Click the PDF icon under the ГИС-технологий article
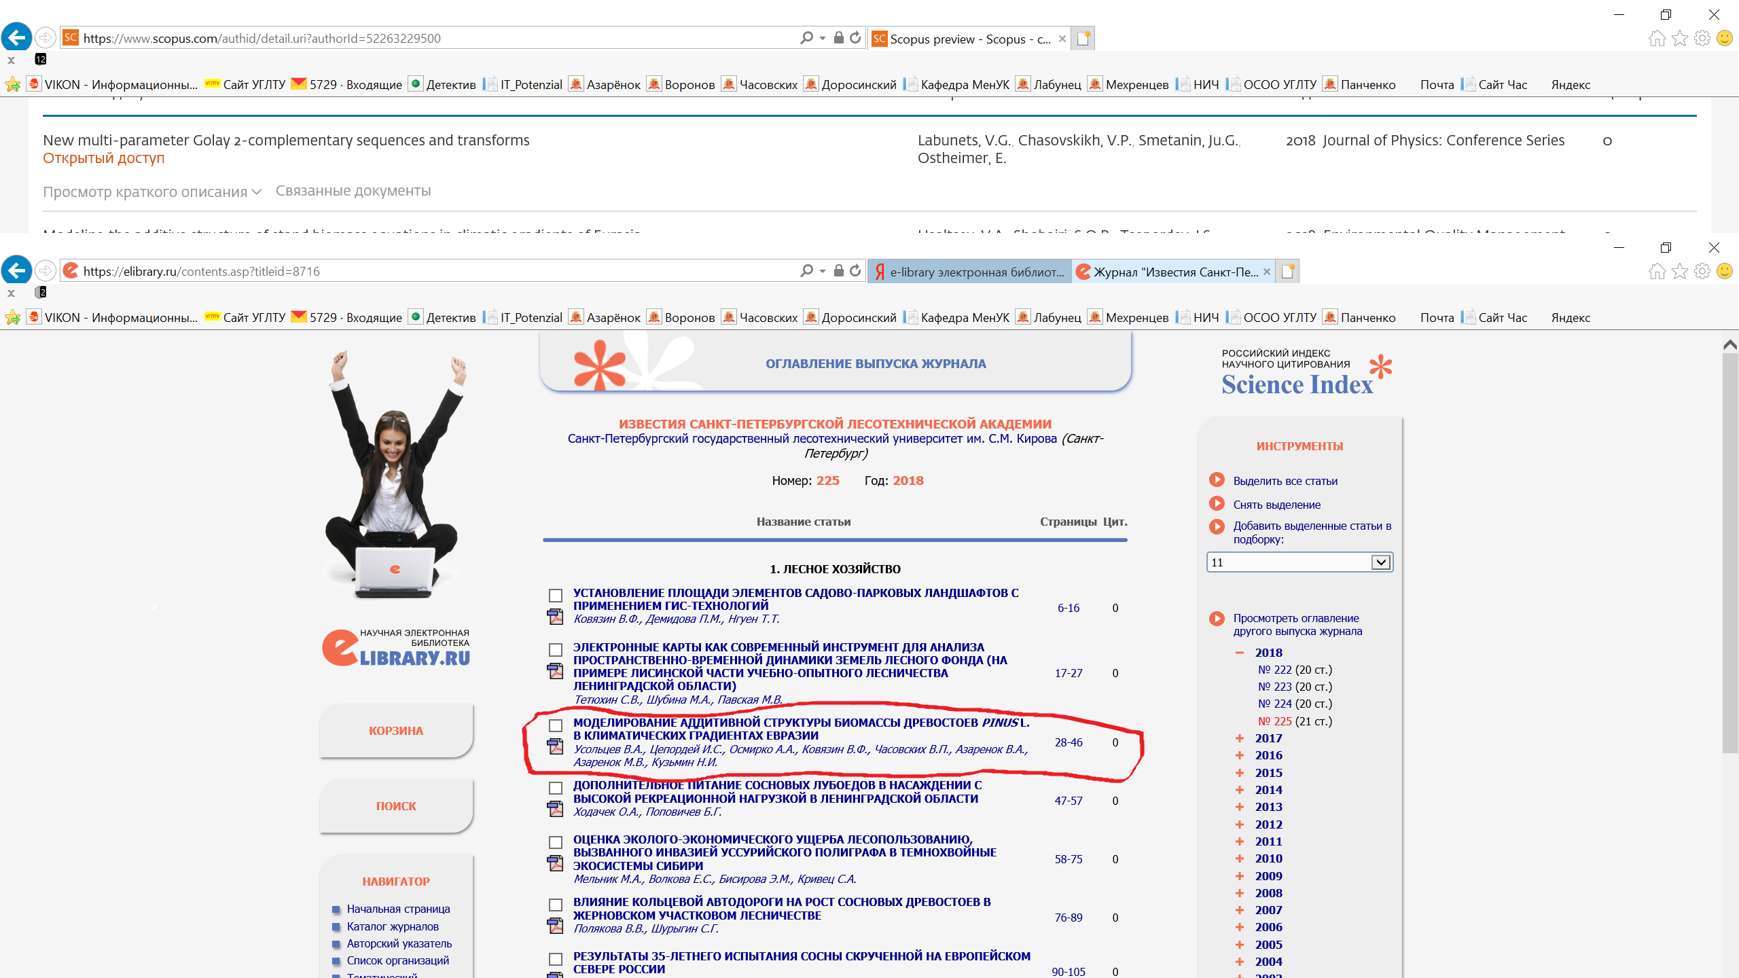 (555, 616)
